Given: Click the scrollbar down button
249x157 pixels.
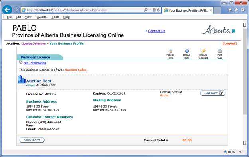Looking at the screenshot, I should click(x=245, y=143).
